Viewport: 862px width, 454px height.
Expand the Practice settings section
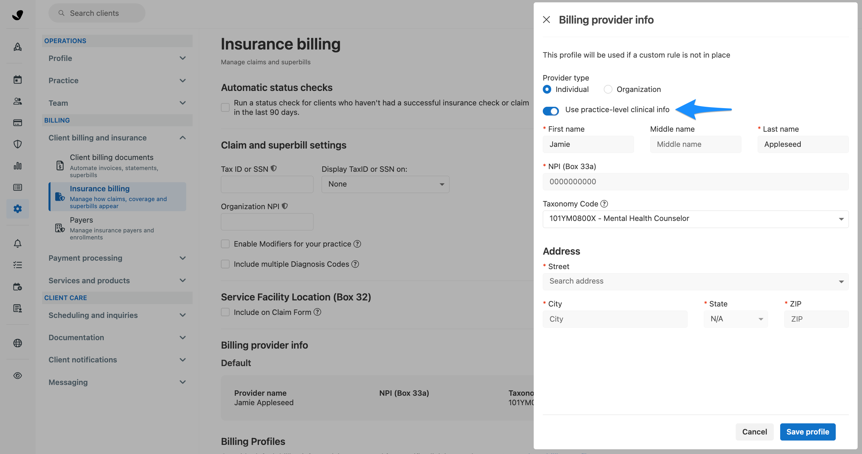click(x=117, y=80)
